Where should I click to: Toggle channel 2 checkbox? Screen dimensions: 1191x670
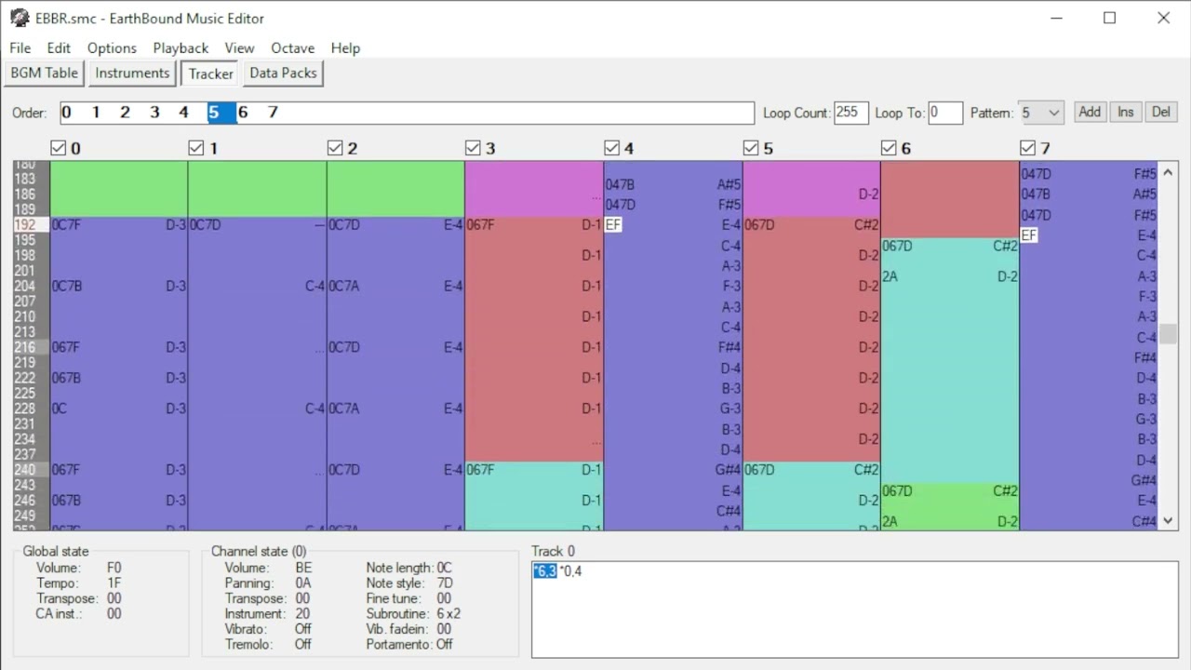[x=335, y=148]
